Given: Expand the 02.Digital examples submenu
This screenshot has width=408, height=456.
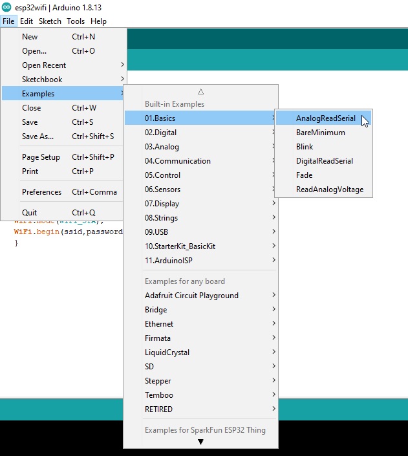Looking at the screenshot, I should click(200, 133).
